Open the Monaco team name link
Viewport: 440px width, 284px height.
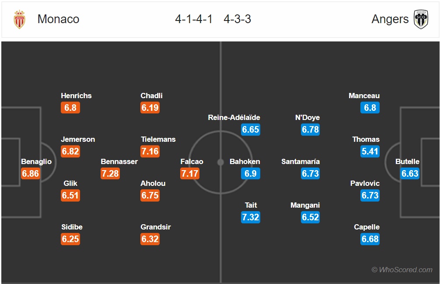point(58,19)
